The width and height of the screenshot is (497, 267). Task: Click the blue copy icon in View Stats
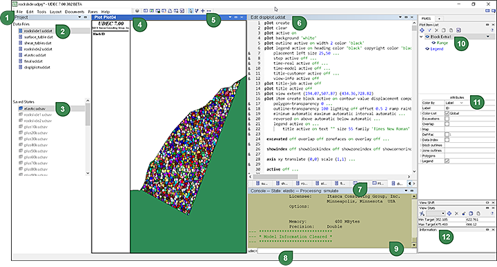(x=471, y=213)
